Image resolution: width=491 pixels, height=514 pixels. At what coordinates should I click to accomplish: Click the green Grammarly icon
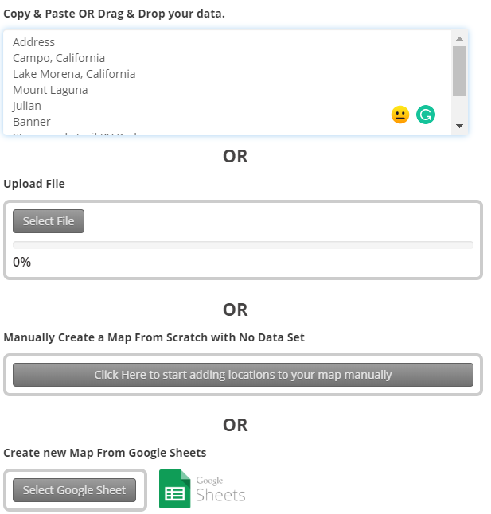coord(426,115)
